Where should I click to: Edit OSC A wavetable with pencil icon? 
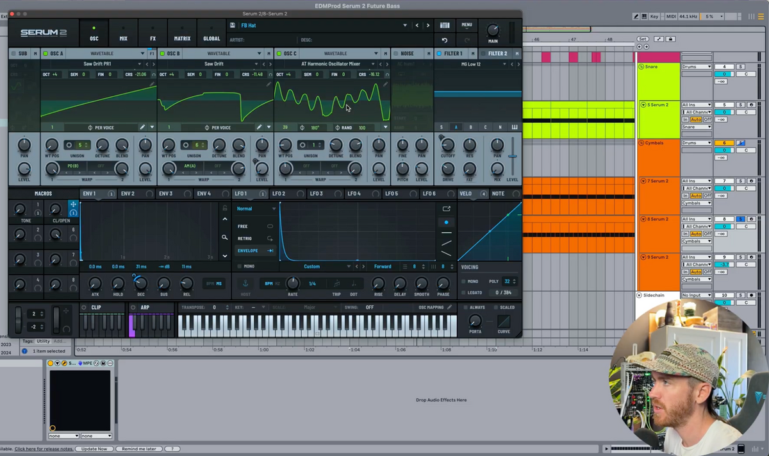(x=142, y=127)
